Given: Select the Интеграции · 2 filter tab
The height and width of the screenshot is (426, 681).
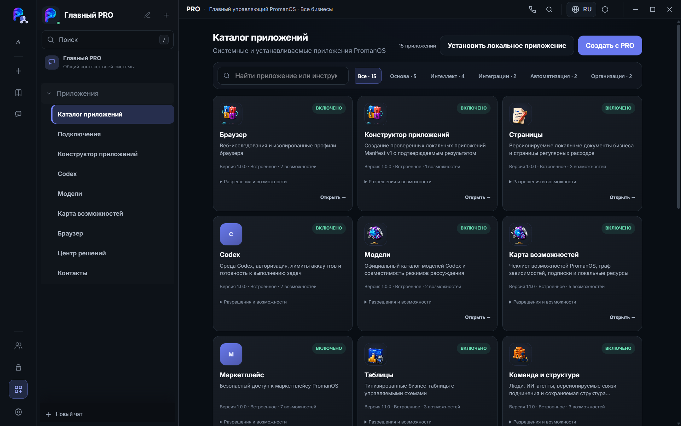Looking at the screenshot, I should click(x=497, y=76).
